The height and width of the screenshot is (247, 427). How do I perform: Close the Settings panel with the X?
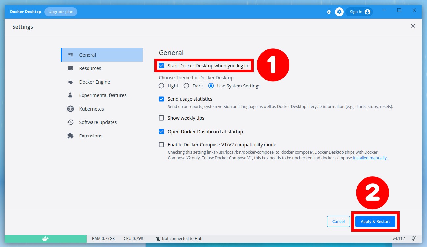pyautogui.click(x=413, y=26)
